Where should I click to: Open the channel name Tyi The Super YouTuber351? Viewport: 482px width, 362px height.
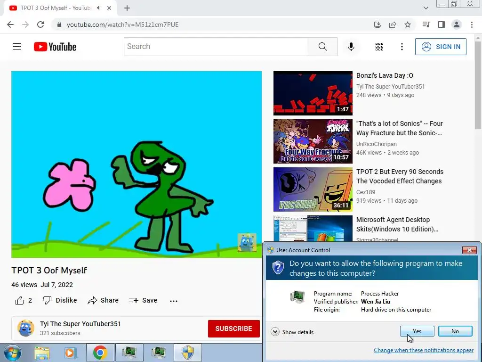point(80,324)
